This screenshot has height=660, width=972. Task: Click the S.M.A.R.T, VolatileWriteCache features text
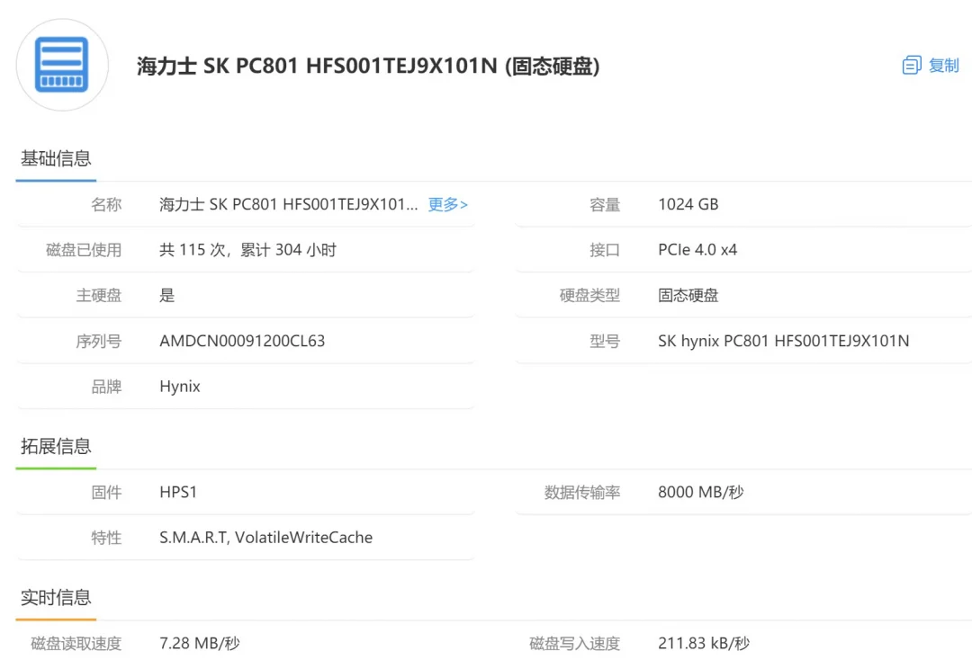[265, 538]
